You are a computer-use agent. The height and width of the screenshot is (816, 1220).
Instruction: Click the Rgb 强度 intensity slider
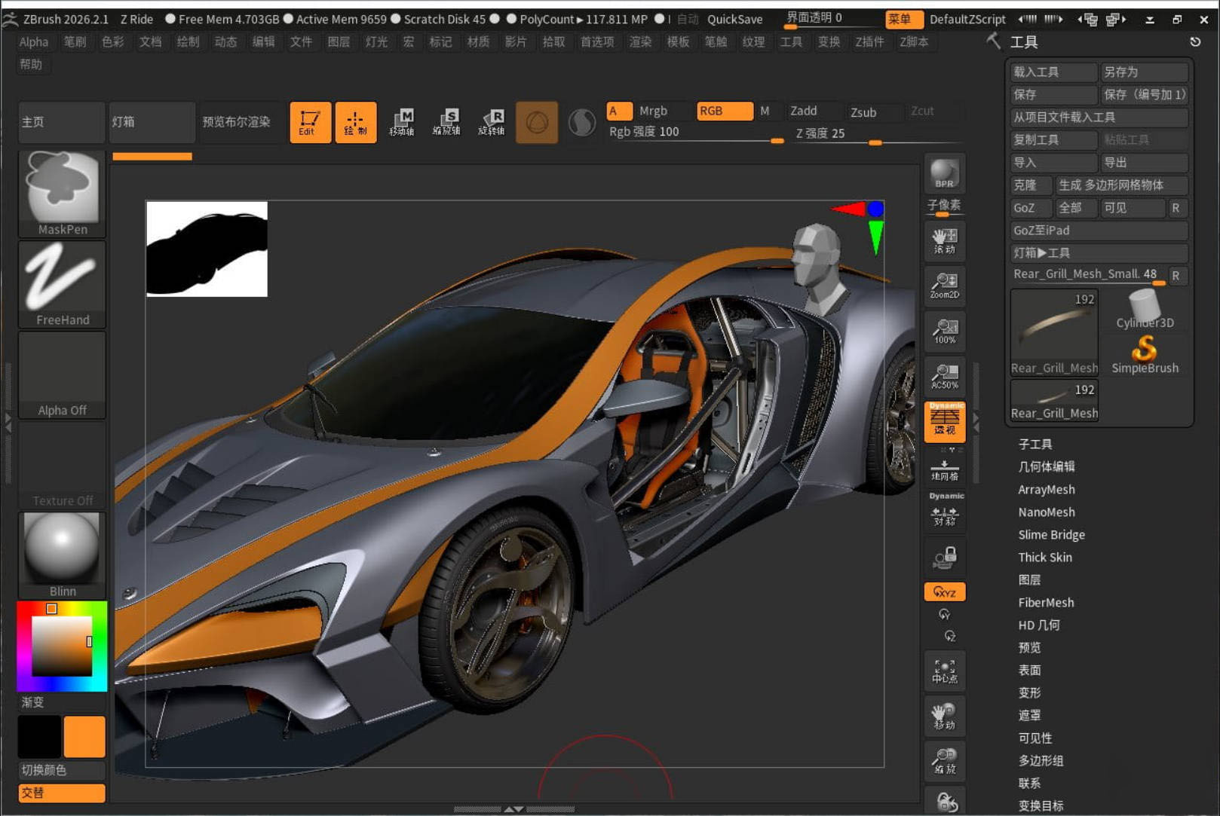[694, 133]
